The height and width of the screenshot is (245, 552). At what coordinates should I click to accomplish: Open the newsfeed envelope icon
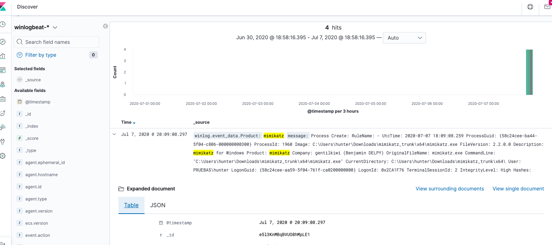(x=547, y=7)
